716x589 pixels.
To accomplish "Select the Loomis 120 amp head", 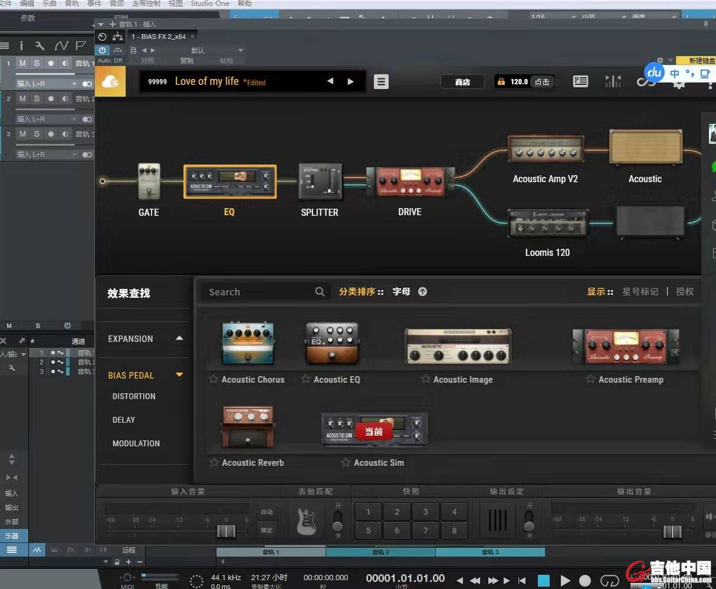I will tap(547, 223).
